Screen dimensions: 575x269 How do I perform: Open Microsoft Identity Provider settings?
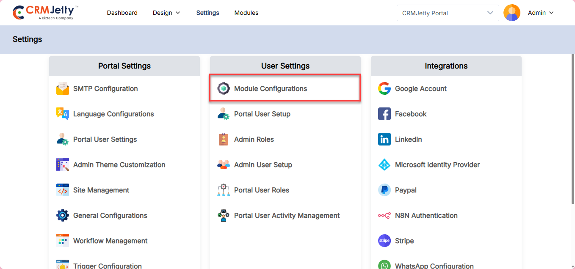coord(437,165)
